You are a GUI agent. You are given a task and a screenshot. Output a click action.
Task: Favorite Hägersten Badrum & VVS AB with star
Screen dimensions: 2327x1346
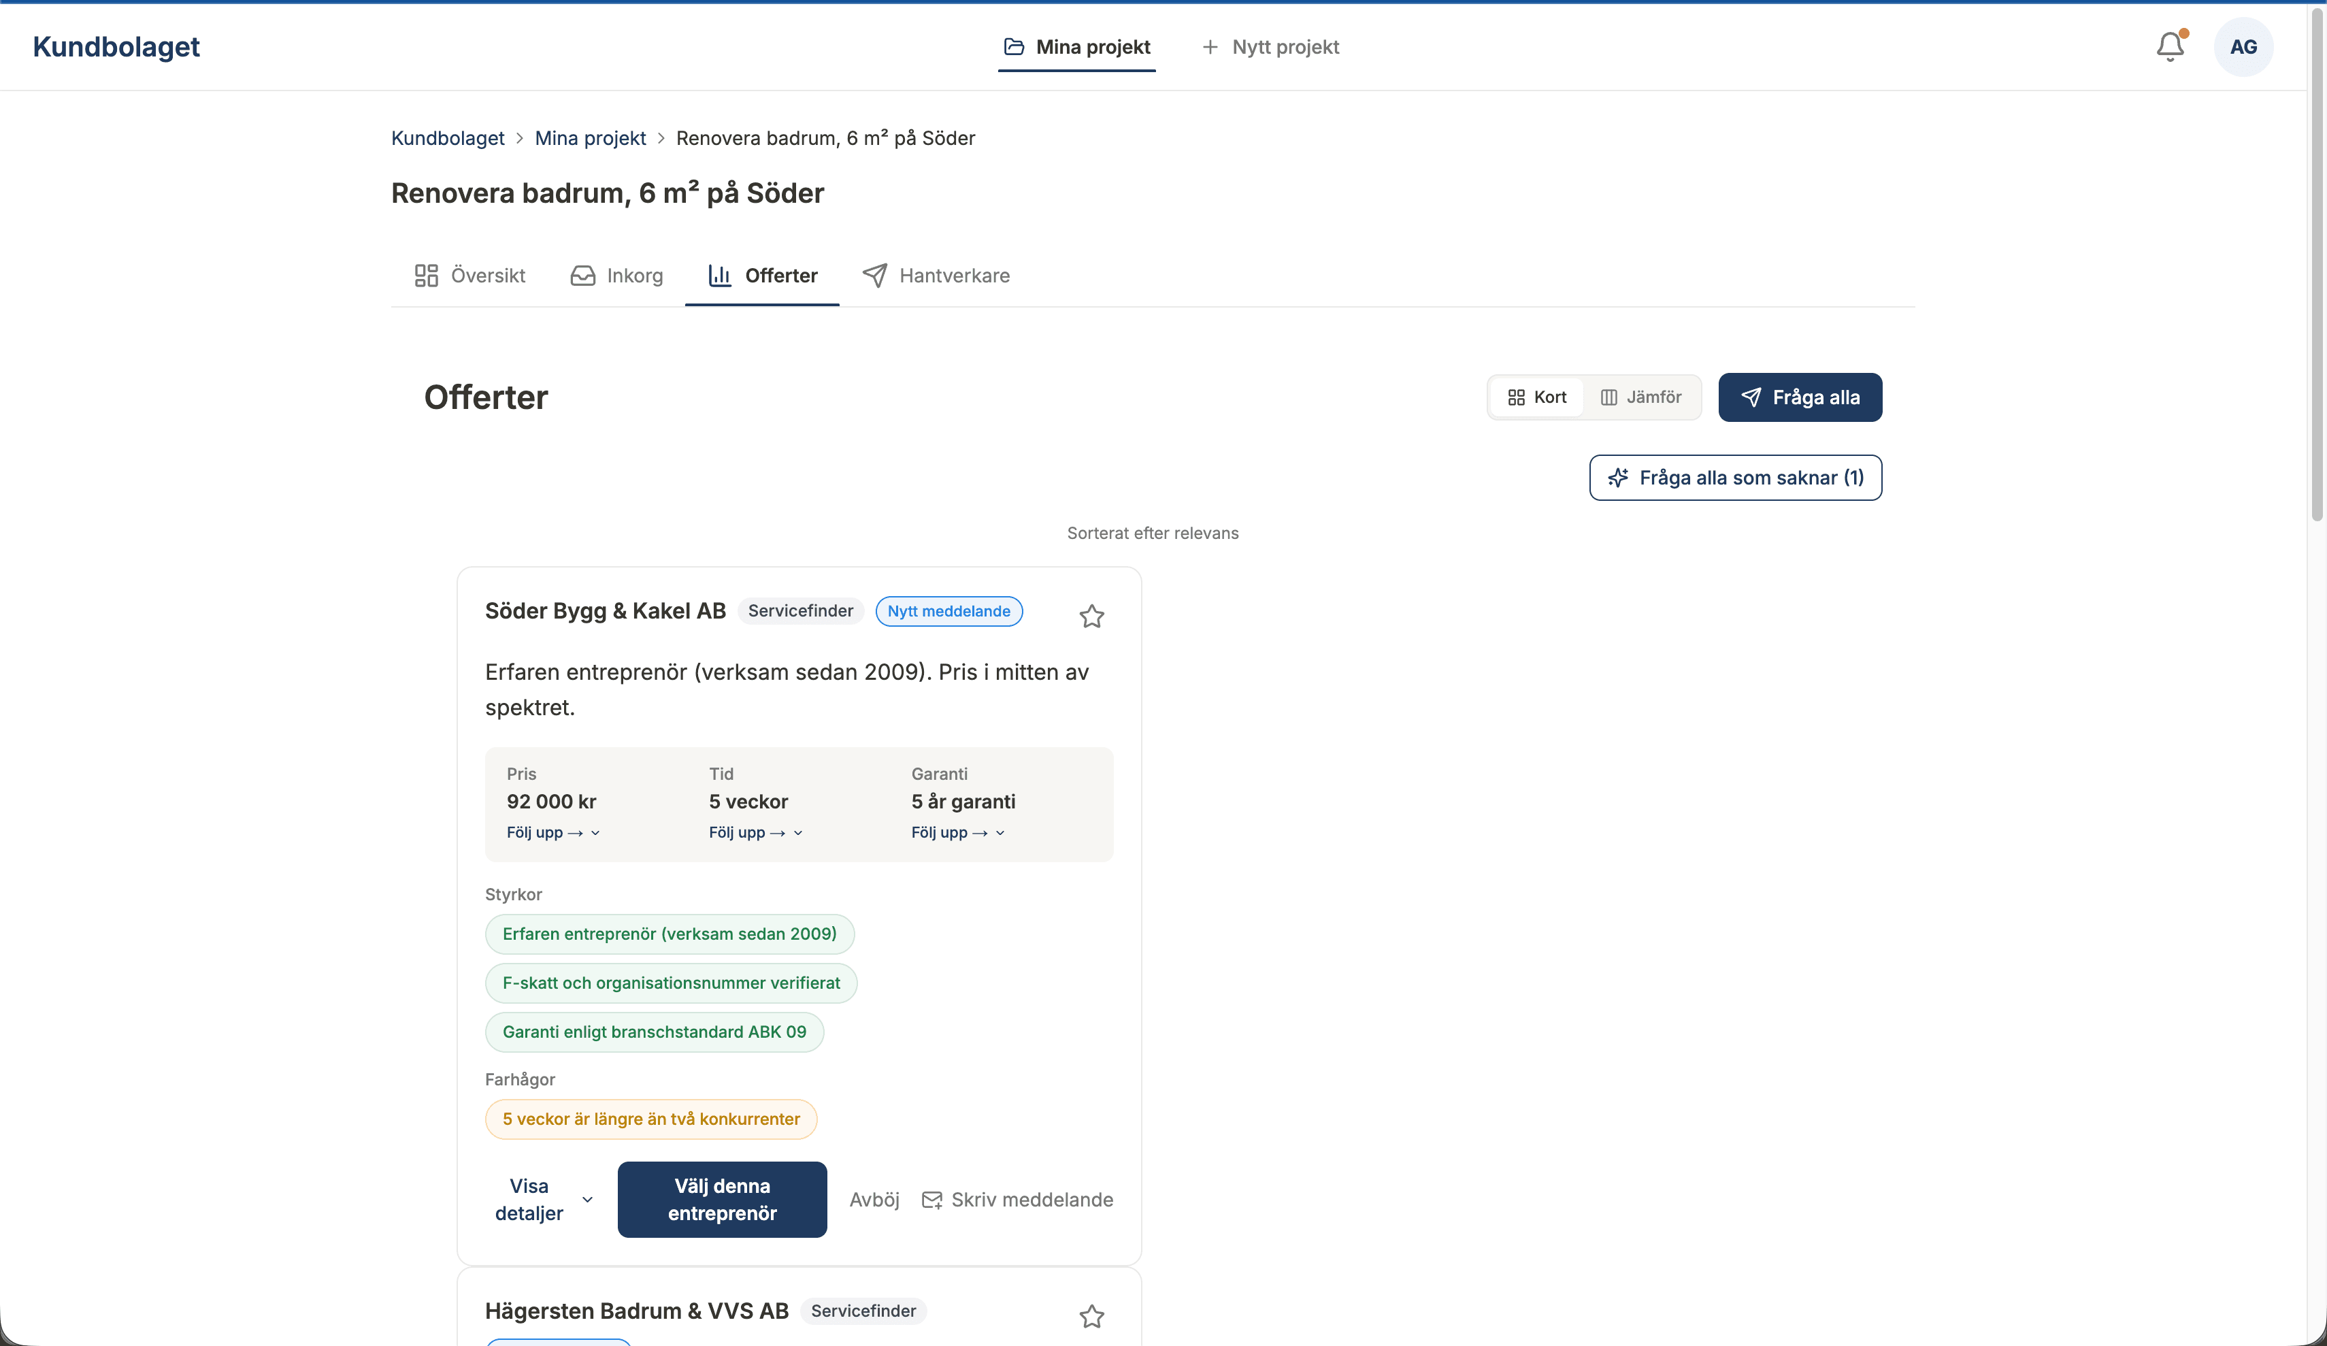point(1091,1315)
